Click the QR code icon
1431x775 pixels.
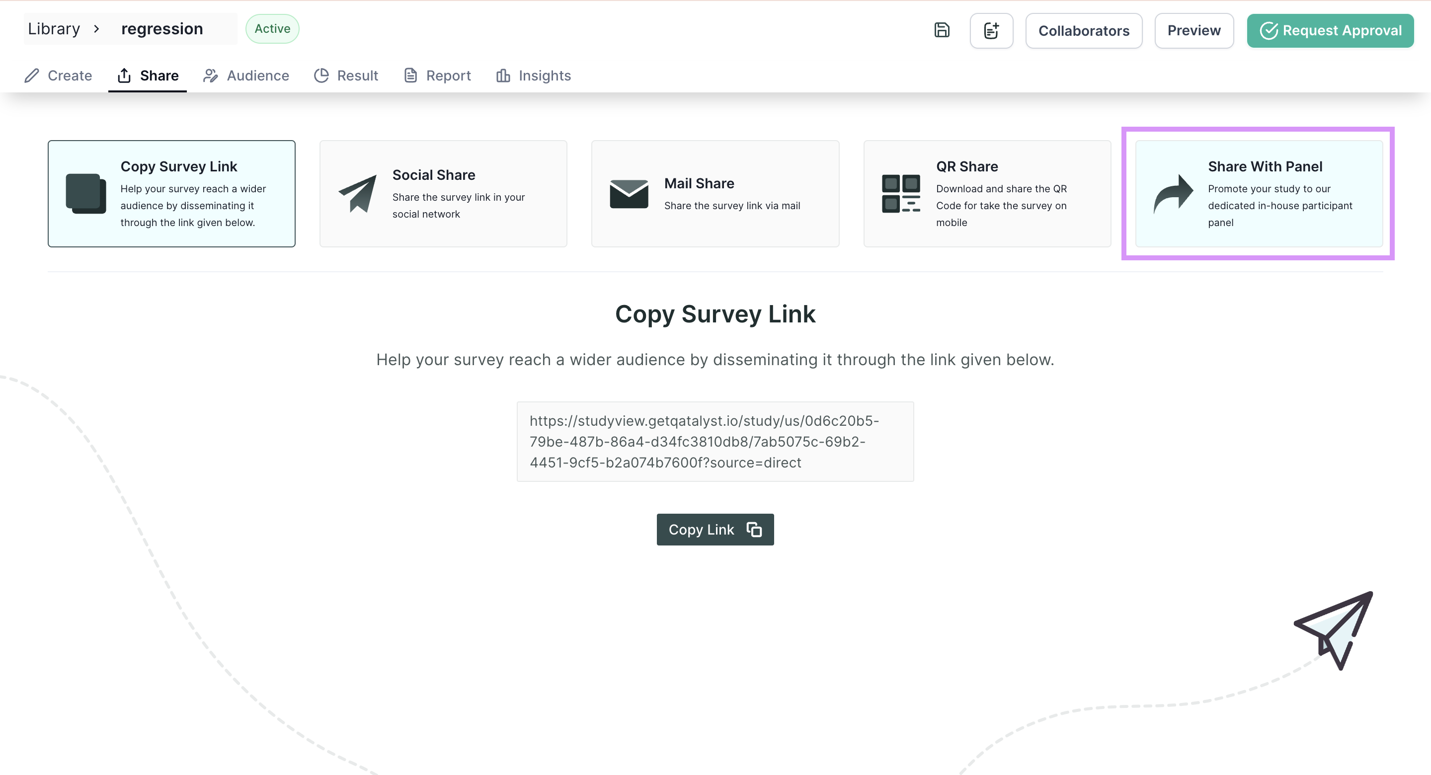(x=900, y=193)
